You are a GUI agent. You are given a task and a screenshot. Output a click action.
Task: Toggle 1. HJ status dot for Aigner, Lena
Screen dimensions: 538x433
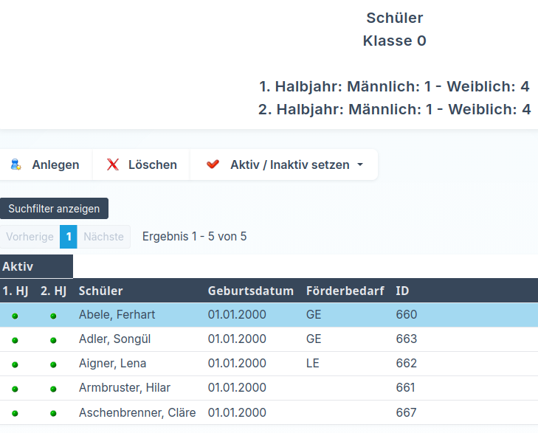15,364
